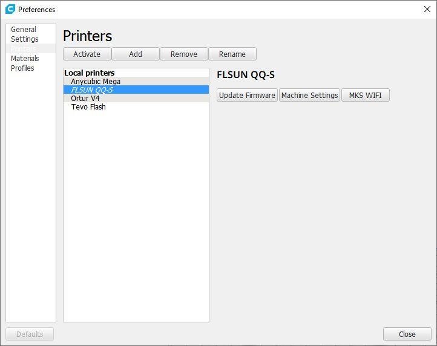Image resolution: width=437 pixels, height=346 pixels.
Task: Open Machine Settings for FLSUN QQ-S
Action: pyautogui.click(x=309, y=95)
